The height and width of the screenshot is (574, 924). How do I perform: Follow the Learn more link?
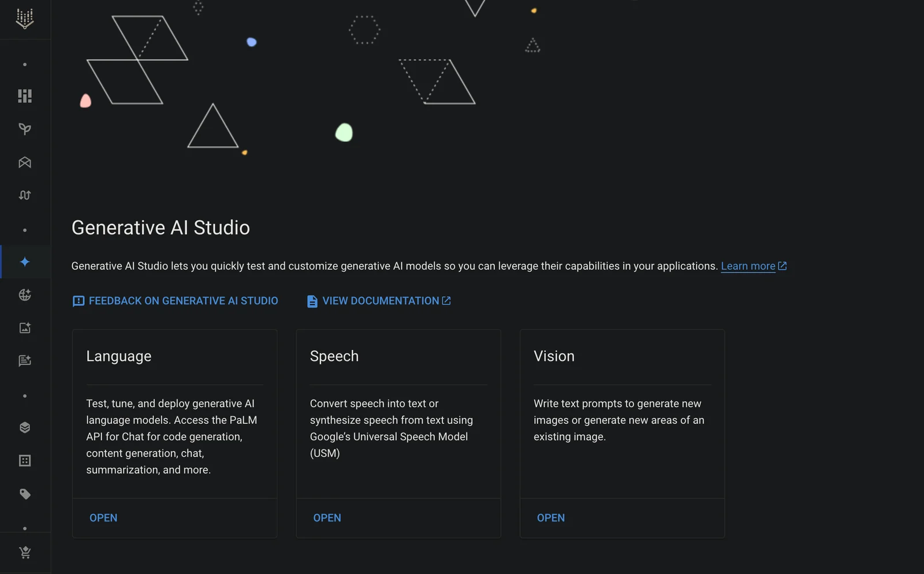(x=748, y=266)
